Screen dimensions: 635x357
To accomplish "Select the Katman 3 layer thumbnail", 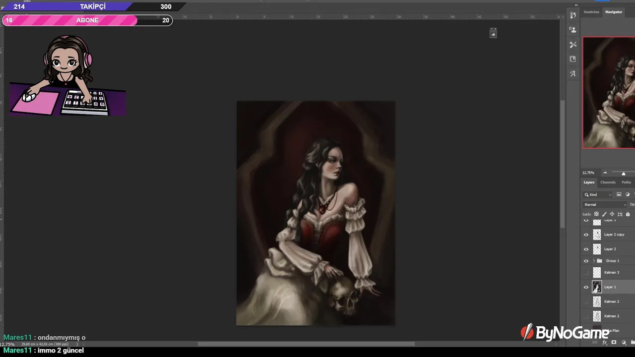I will pos(597,272).
